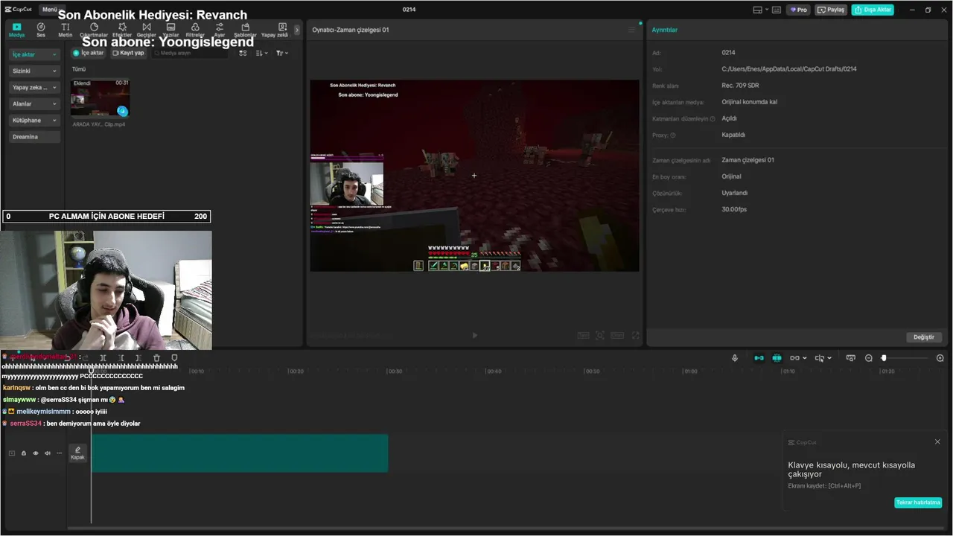Click Dışa Aktar export button
Screen dimensions: 953x536
tap(873, 10)
